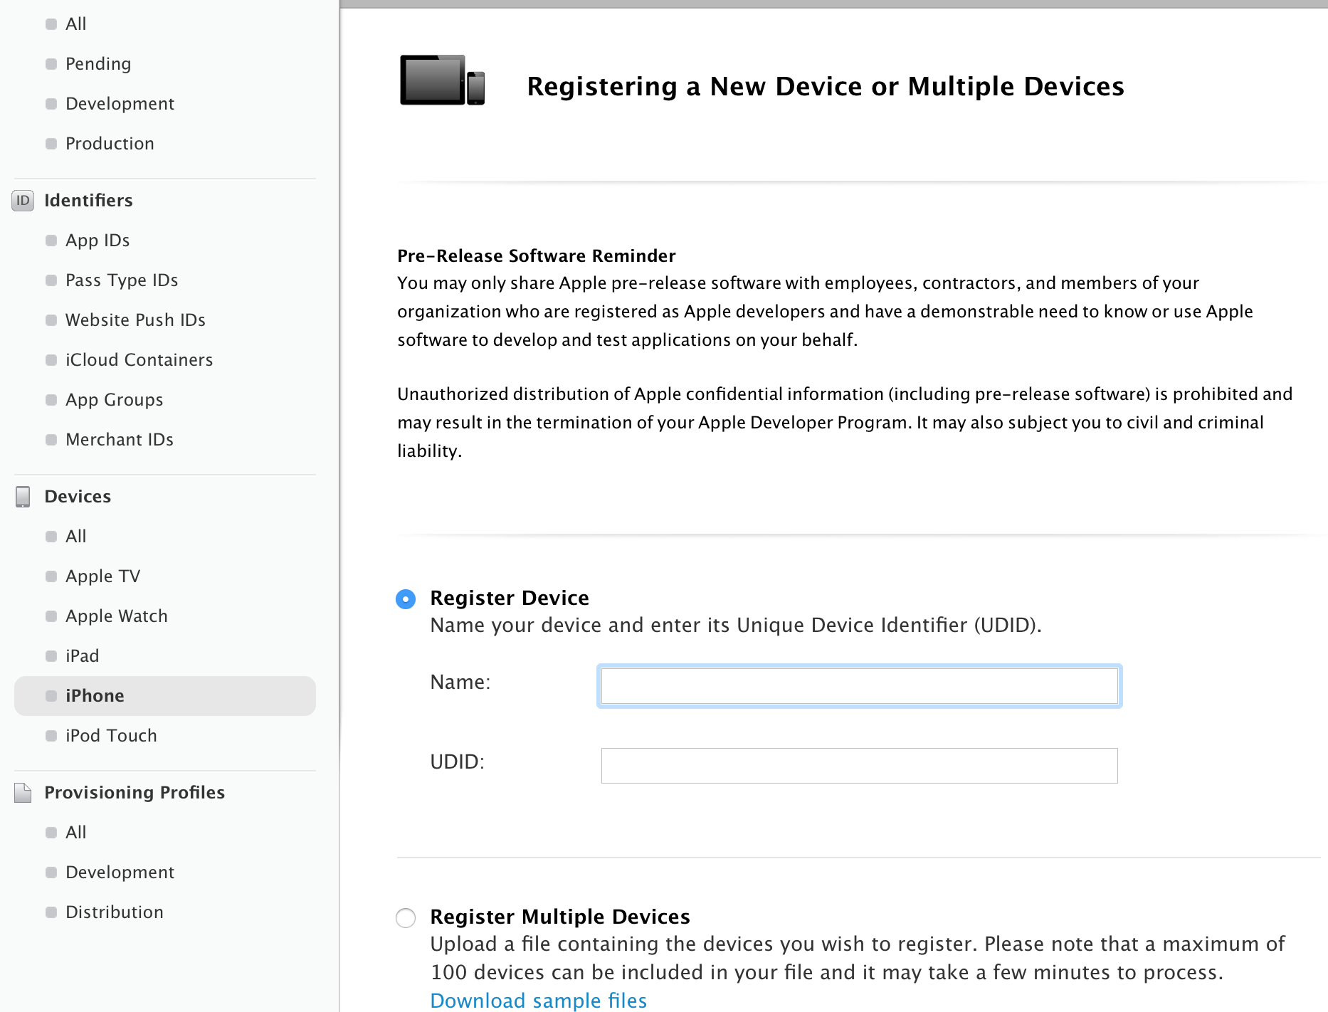
Task: Select the highlighted iPhone sidebar item
Action: click(165, 696)
